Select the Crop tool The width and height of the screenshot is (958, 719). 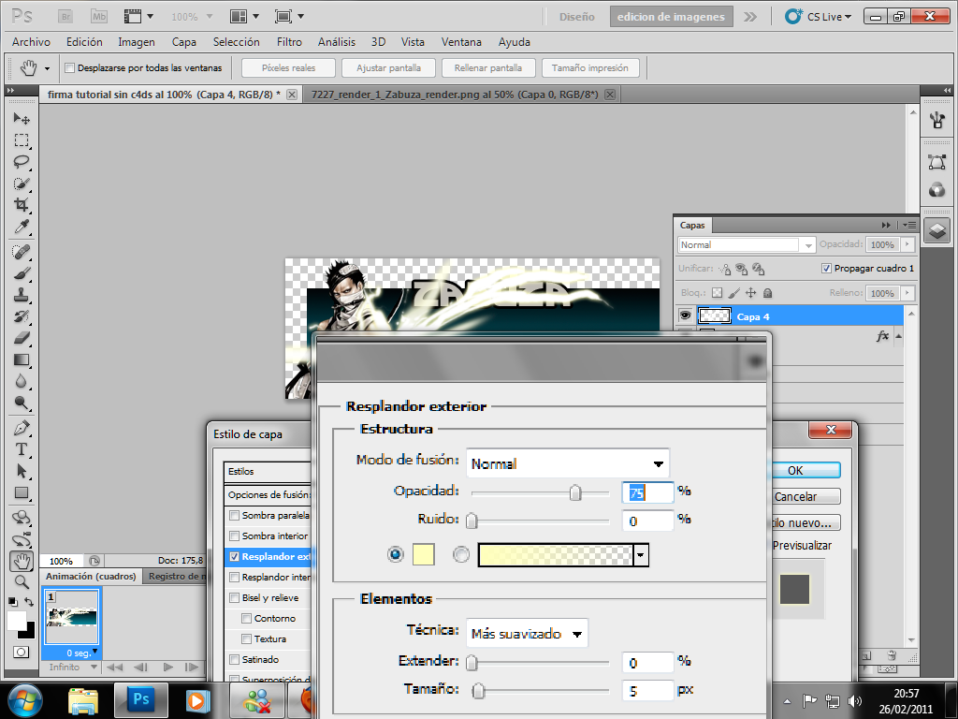point(22,205)
